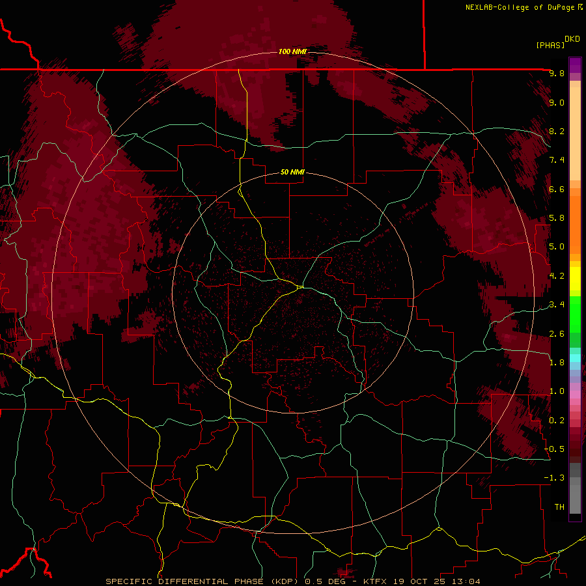Click the cyan segment of the color scale
Screen dimensions: 586x586
[x=575, y=358]
